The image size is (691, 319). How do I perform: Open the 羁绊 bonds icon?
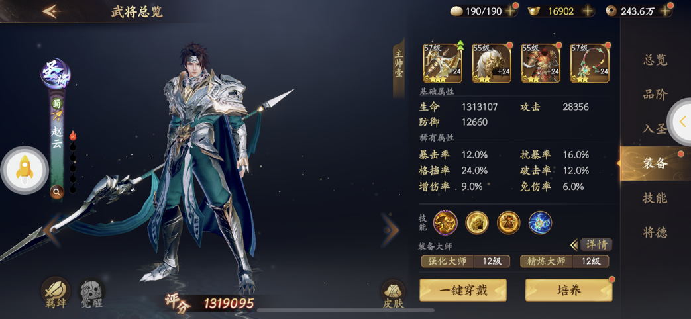tap(56, 292)
